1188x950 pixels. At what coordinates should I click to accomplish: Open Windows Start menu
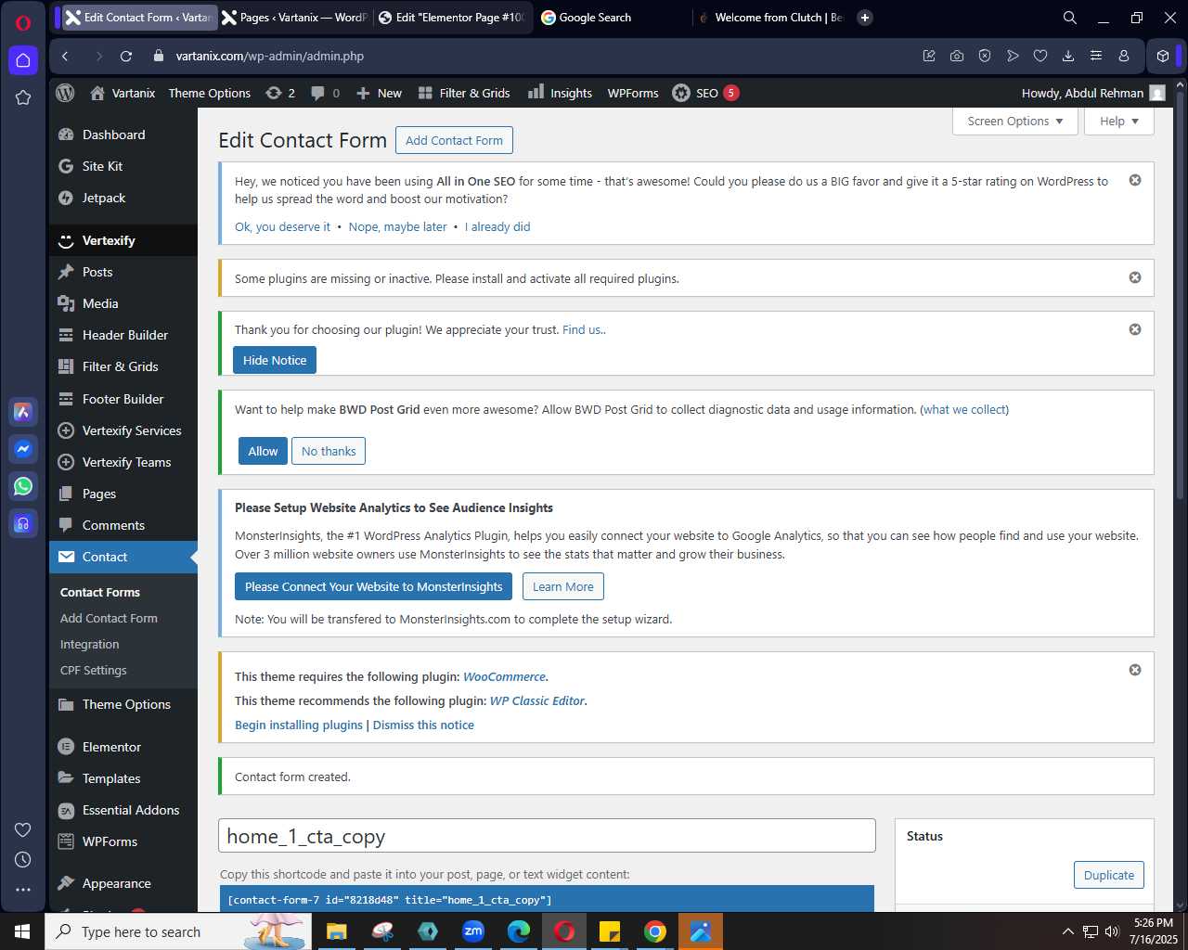(22, 931)
